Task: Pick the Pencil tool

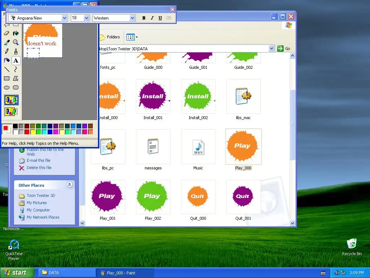Action: [x=7, y=51]
